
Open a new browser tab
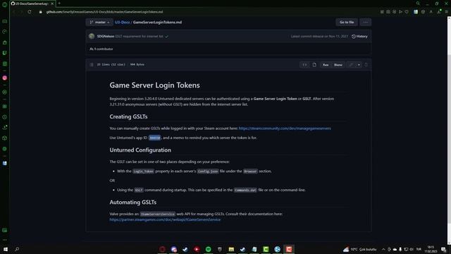59,4
